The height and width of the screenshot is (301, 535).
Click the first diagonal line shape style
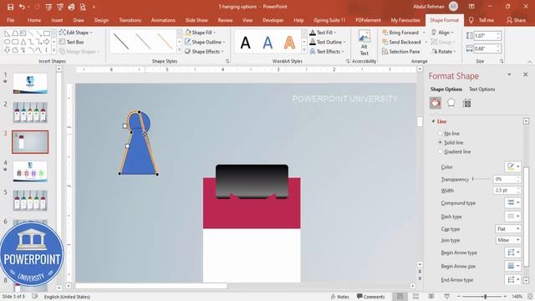(x=121, y=42)
